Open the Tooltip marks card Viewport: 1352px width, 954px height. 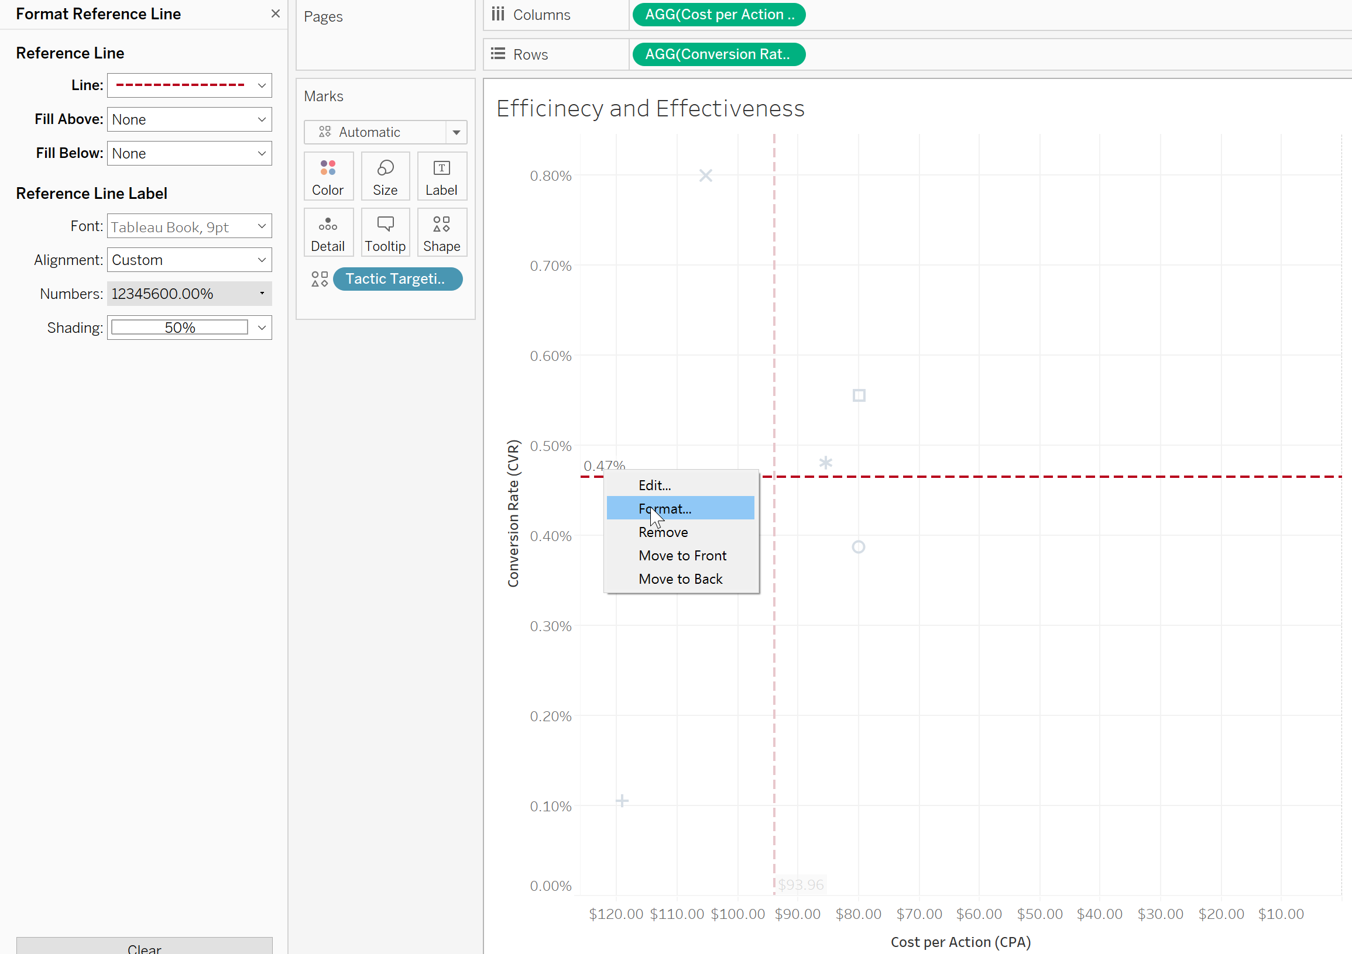coord(385,232)
